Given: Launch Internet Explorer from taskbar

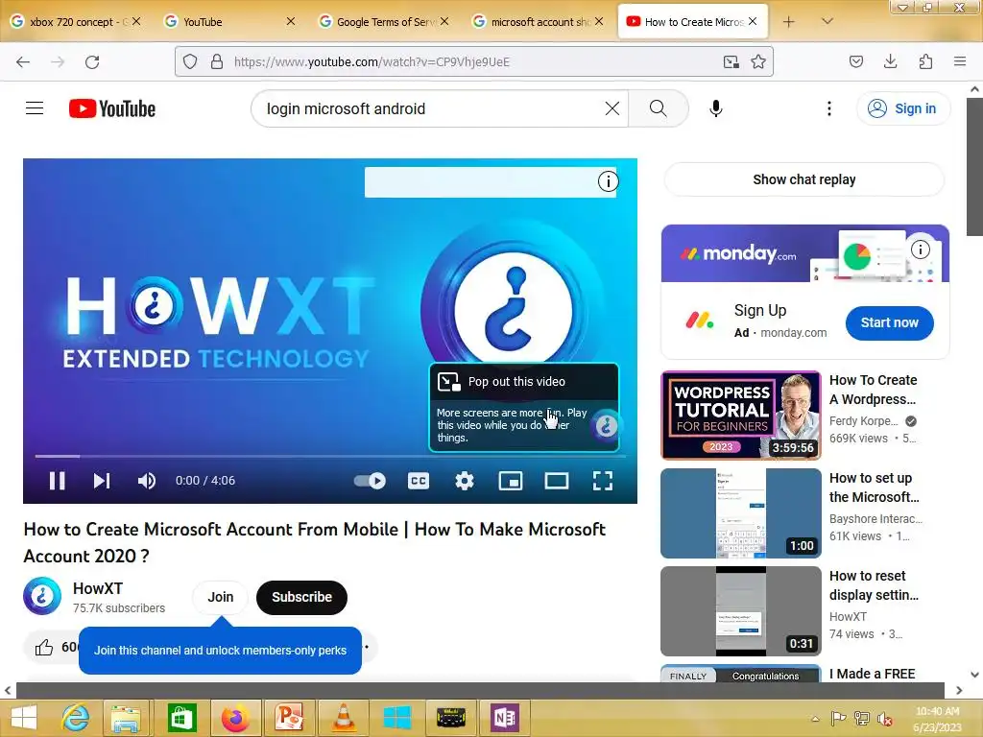Looking at the screenshot, I should [x=75, y=718].
